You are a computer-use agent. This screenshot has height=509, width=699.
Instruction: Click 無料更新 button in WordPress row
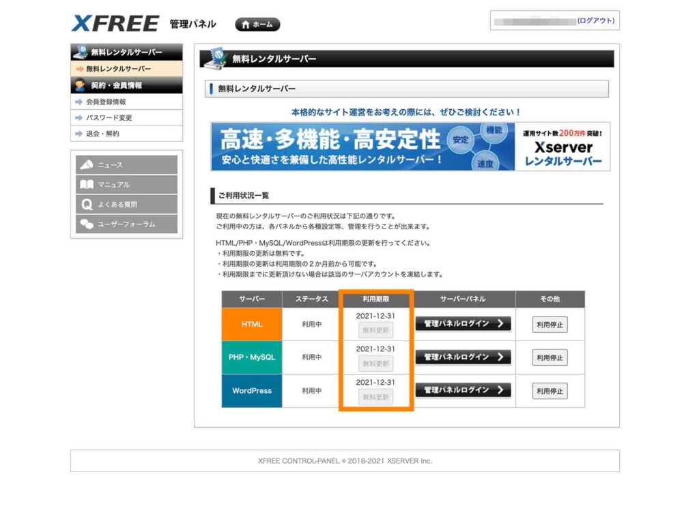coord(376,397)
